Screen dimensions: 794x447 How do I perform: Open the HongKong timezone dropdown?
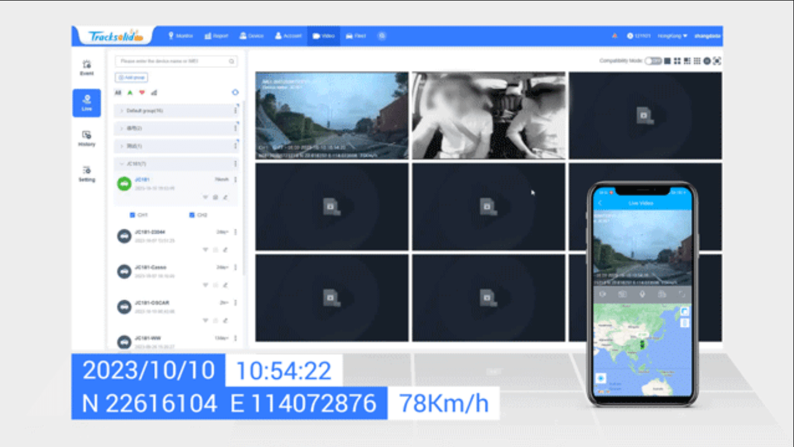pyautogui.click(x=672, y=36)
